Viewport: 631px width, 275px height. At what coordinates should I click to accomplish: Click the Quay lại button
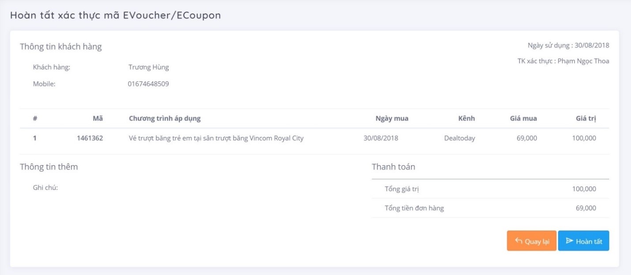(x=532, y=241)
